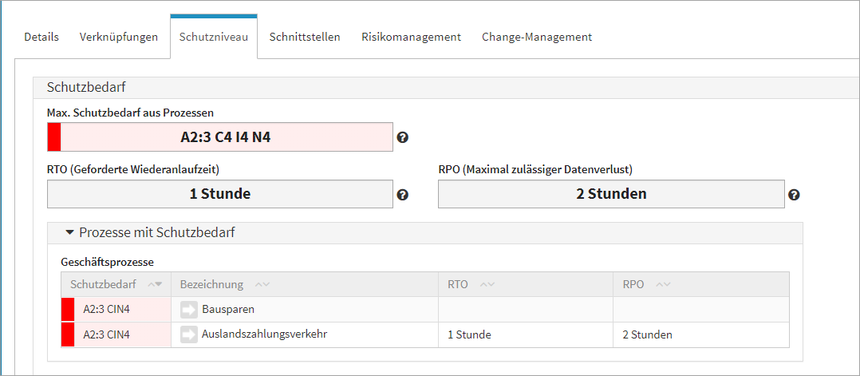The image size is (860, 376).
Task: Open the Schnittstellen tab
Action: click(x=305, y=37)
